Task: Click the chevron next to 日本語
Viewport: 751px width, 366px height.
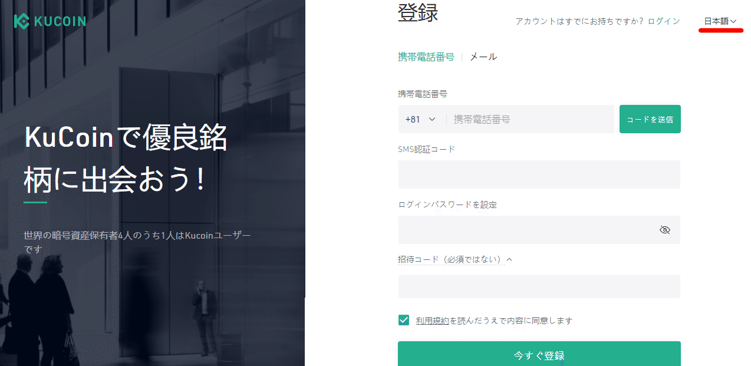Action: pos(733,21)
